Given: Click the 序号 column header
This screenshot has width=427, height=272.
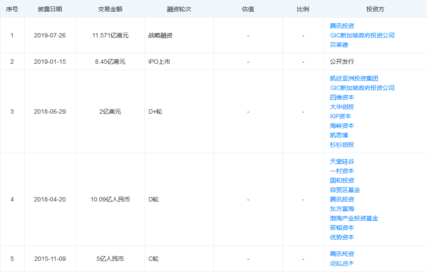Looking at the screenshot, I should click(12, 9).
